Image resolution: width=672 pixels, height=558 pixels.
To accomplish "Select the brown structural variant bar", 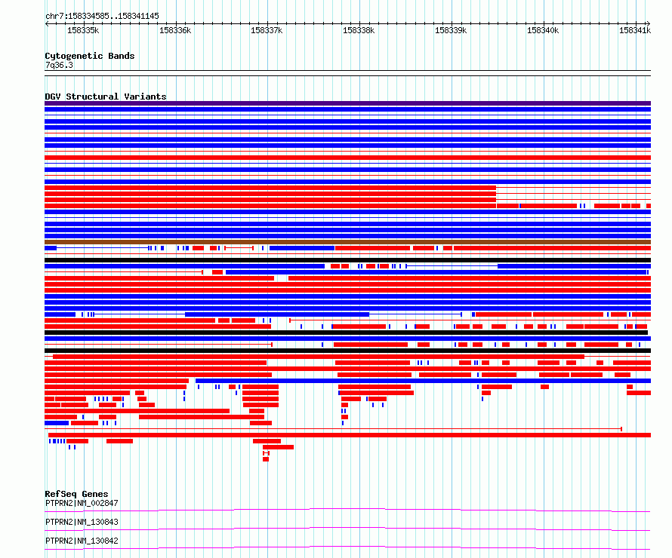I will (x=347, y=242).
